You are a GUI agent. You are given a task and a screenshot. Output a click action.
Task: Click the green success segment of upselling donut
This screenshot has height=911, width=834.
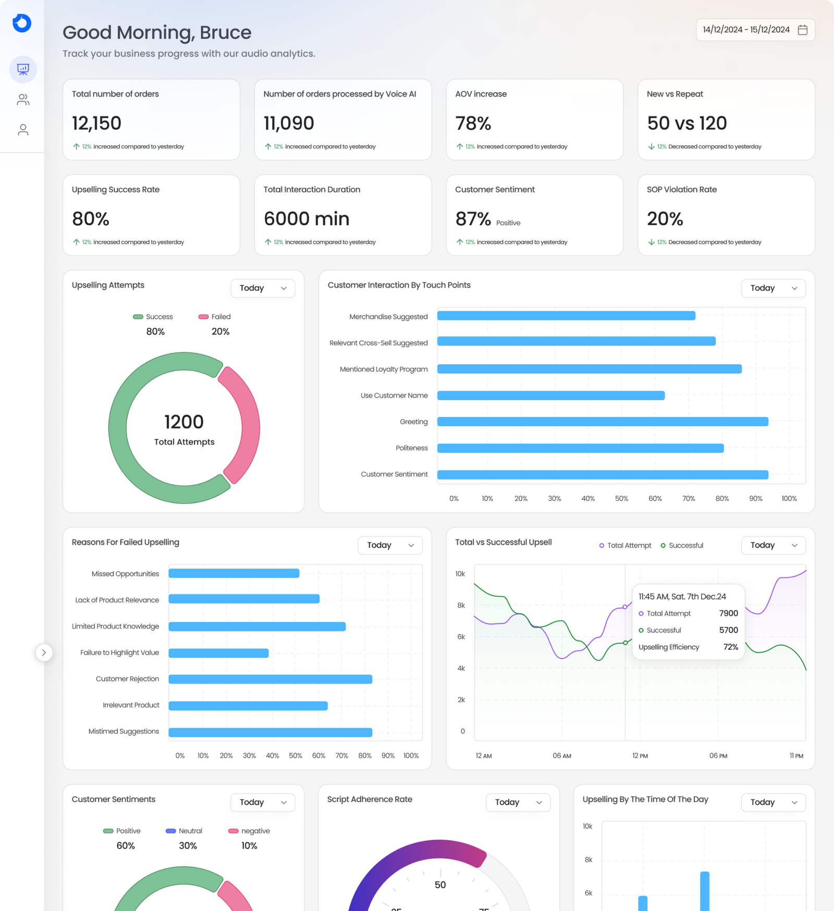point(118,428)
